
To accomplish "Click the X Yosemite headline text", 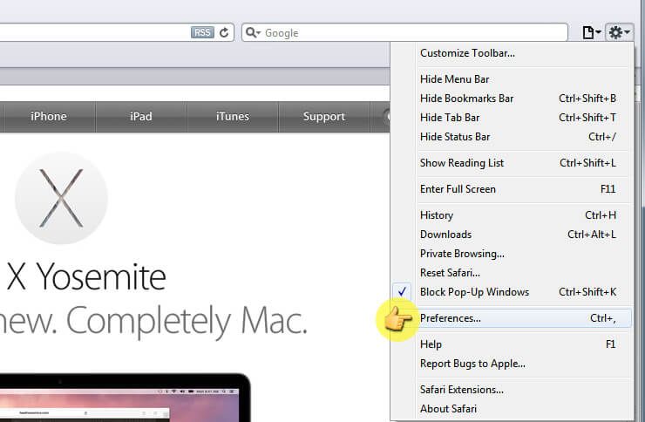I will pos(86,276).
